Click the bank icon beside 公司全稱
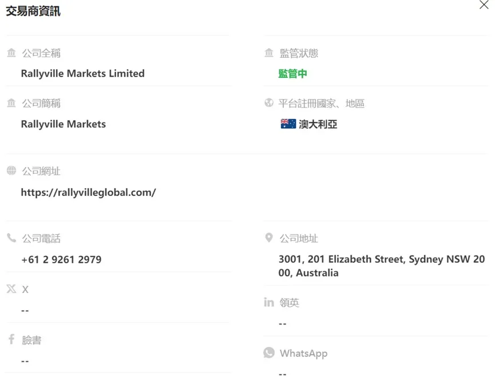 (x=11, y=53)
